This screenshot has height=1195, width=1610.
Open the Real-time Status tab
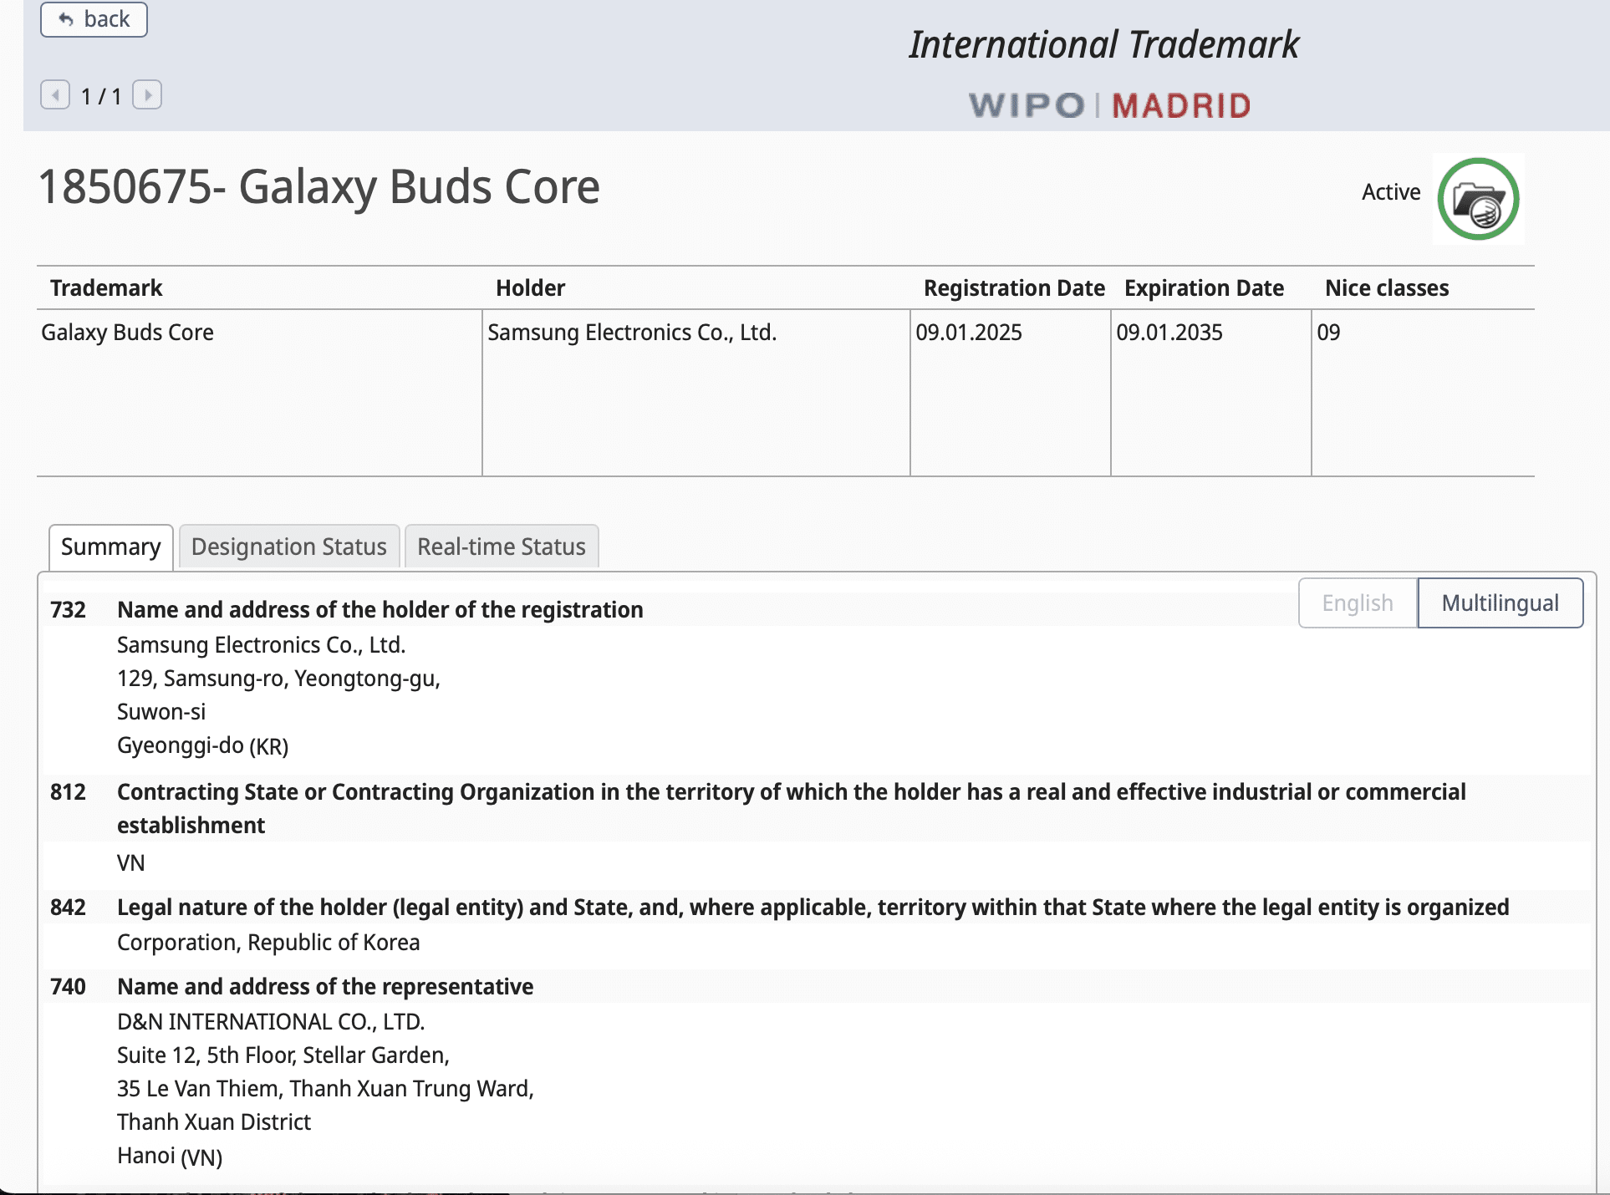click(x=501, y=547)
